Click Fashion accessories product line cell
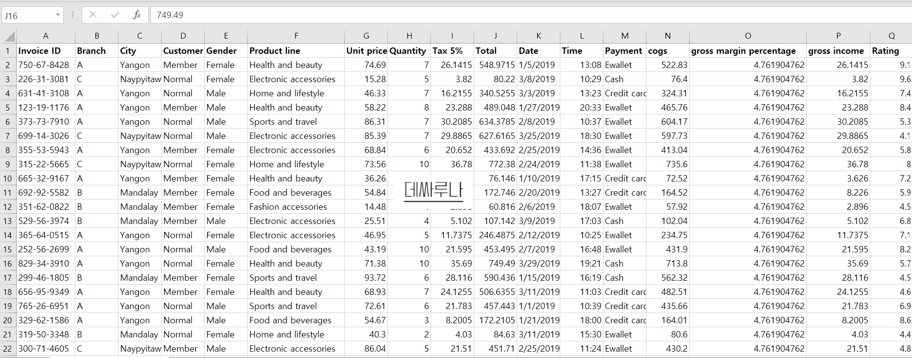This screenshot has width=912, height=358. (x=296, y=207)
